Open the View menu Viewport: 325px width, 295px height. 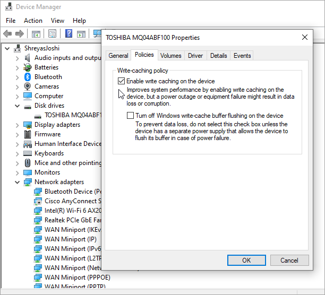[x=57, y=21]
